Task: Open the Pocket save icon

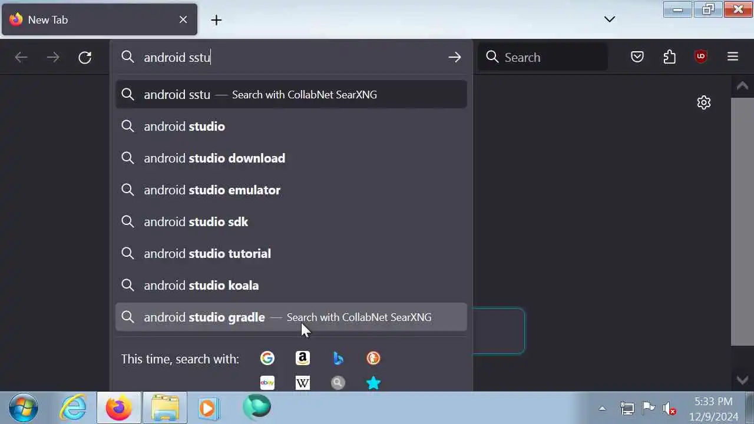Action: tap(637, 57)
